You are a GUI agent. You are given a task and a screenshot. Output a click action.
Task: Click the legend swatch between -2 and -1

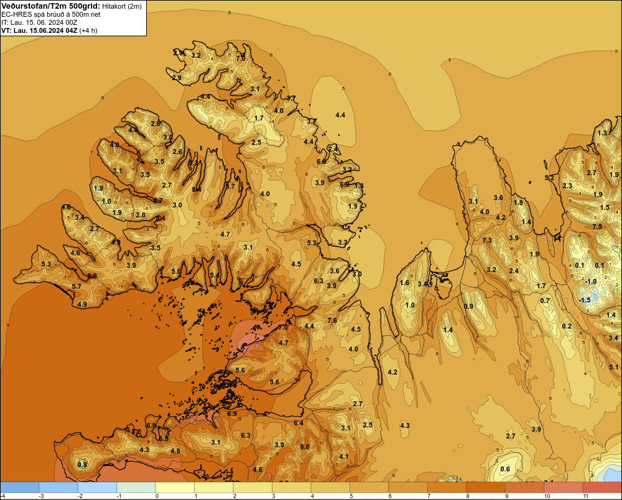click(97, 488)
